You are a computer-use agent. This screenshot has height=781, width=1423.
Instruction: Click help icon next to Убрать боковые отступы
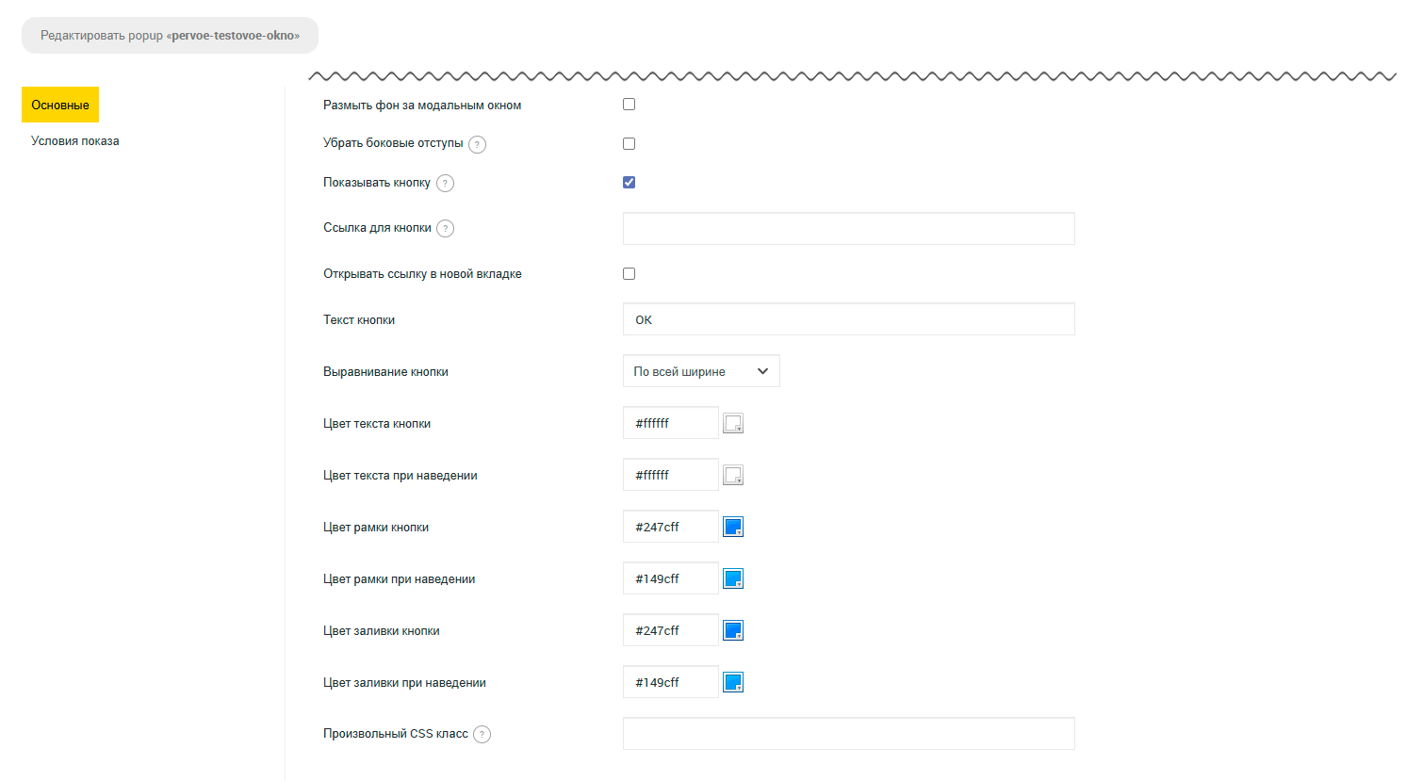pos(478,144)
